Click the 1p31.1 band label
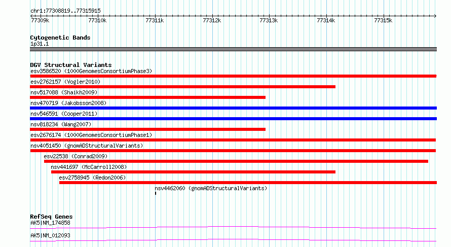Screen dimensions: 451x247 coord(40,44)
